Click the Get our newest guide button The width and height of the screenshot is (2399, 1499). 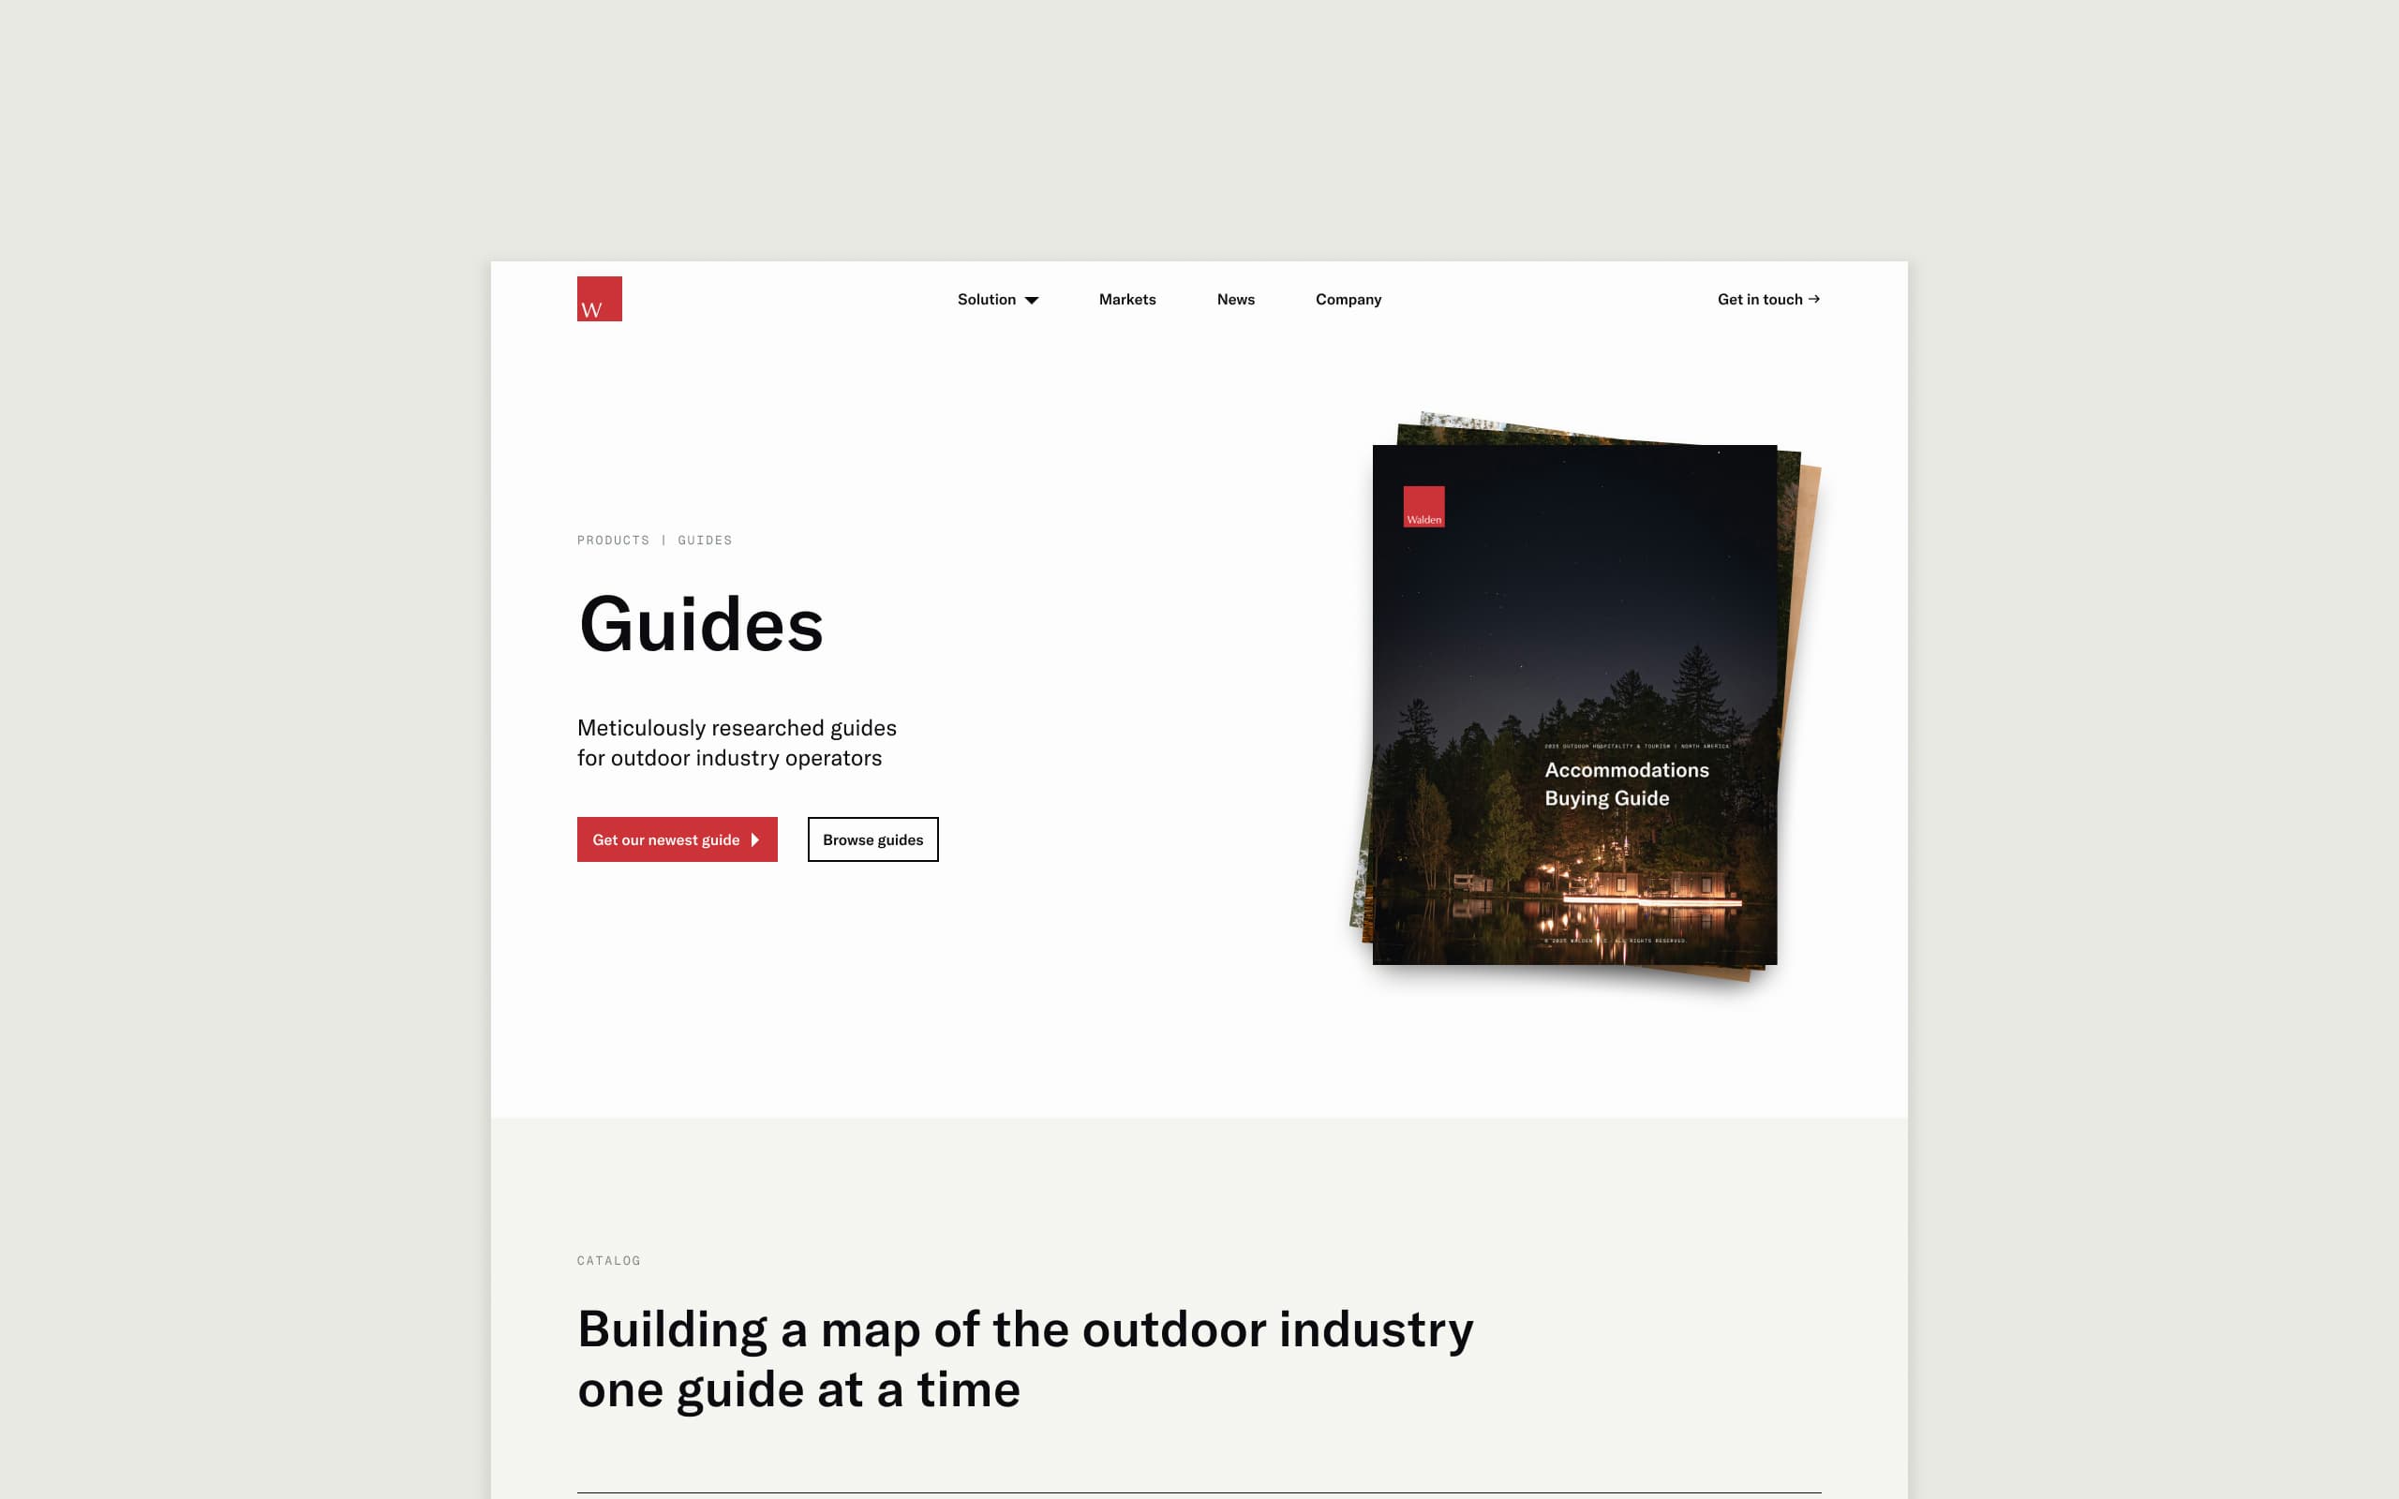[x=678, y=839]
